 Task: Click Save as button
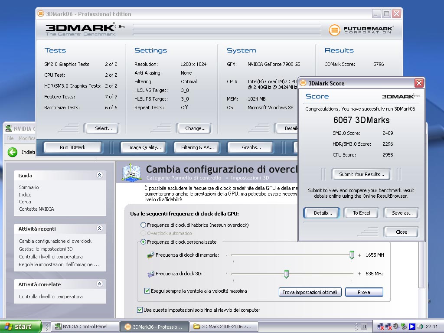pyautogui.click(x=402, y=213)
